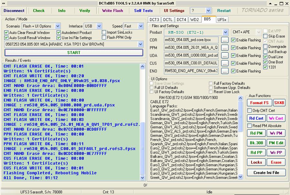This screenshot has height=195, width=290.
Task: Click Info in the toolbar
Action: coord(62,11)
